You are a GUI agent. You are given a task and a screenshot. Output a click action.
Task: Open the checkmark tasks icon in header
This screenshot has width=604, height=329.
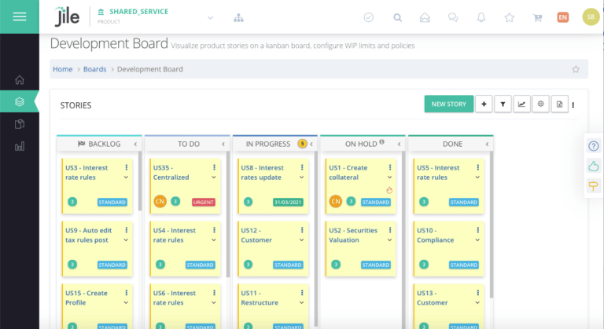[369, 17]
